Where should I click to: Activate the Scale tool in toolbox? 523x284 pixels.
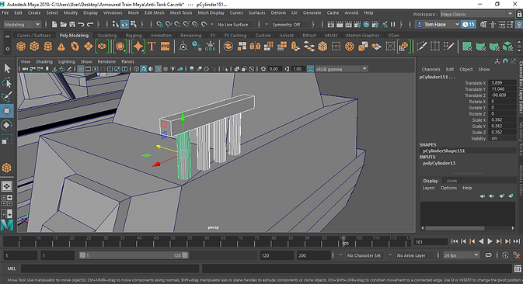pyautogui.click(x=7, y=140)
